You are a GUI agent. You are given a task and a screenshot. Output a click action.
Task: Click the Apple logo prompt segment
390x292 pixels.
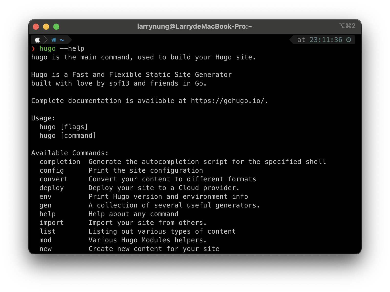(38, 40)
